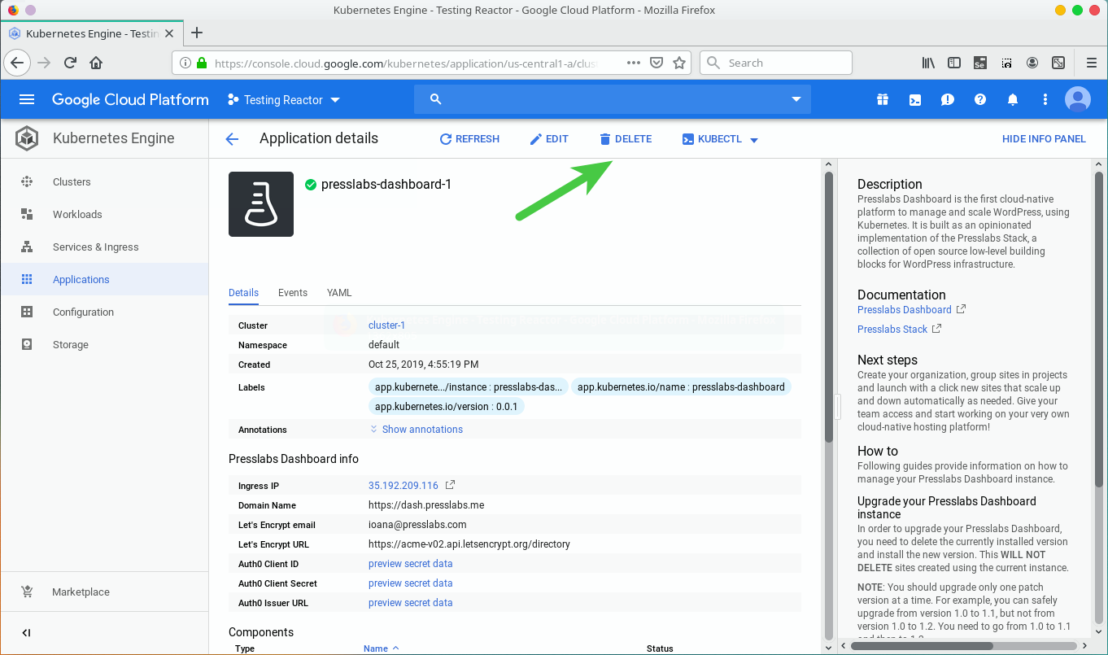This screenshot has height=655, width=1108.
Task: Open Presslabs Dashboard documentation link
Action: 905,310
